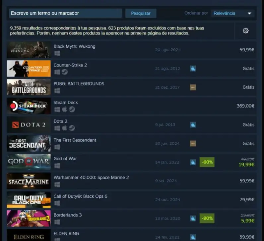Viewport: 264px width, 241px height.
Task: Click the Apple icon under Steam Deck
Action: point(64,109)
